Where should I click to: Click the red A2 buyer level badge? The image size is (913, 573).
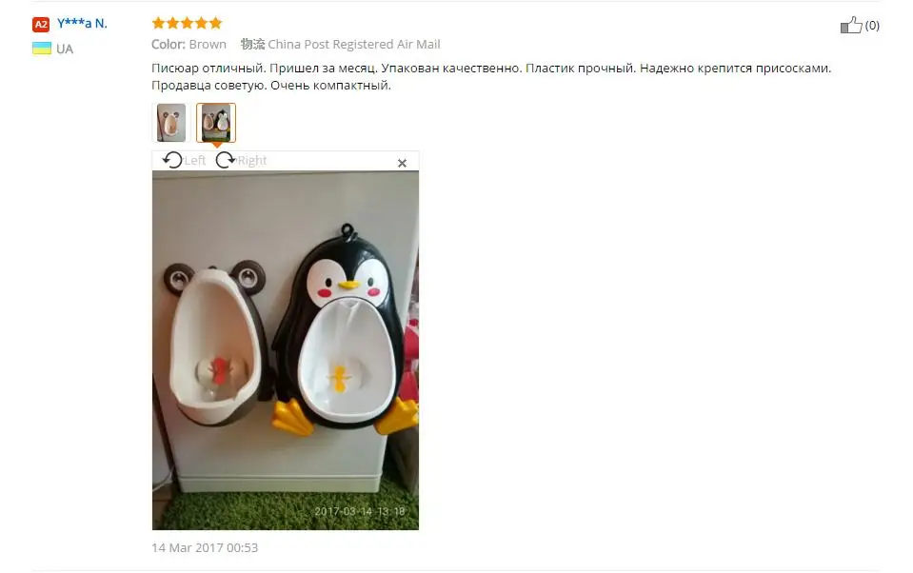(x=41, y=24)
